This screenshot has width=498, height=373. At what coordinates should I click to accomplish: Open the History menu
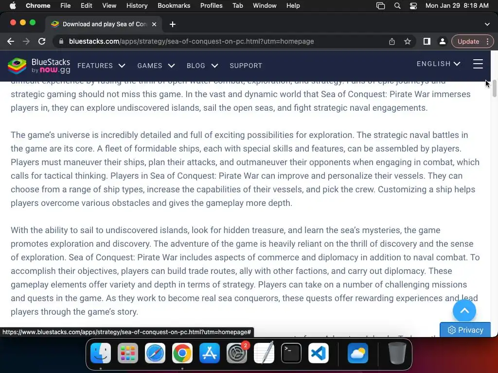[x=137, y=6]
